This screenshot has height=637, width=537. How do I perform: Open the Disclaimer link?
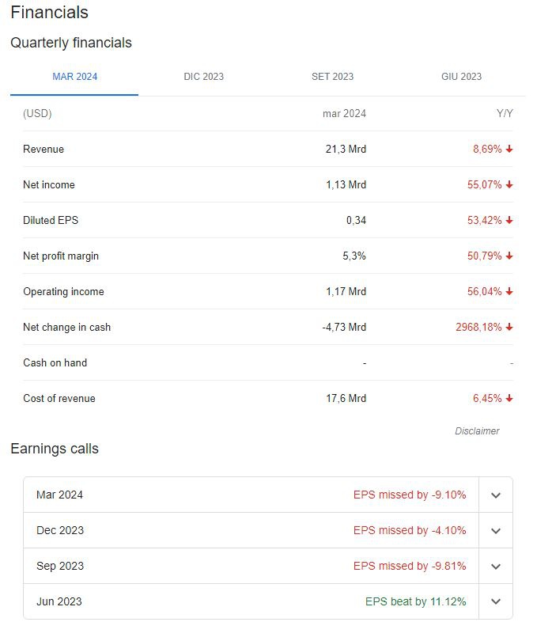[x=477, y=431]
